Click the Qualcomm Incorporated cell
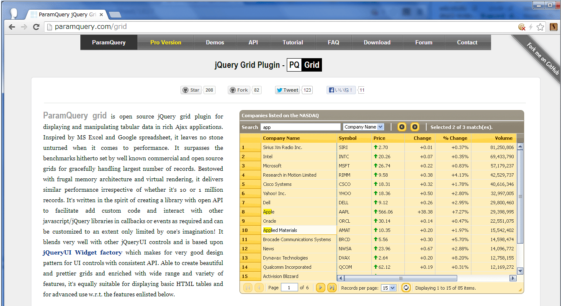 click(x=299, y=267)
